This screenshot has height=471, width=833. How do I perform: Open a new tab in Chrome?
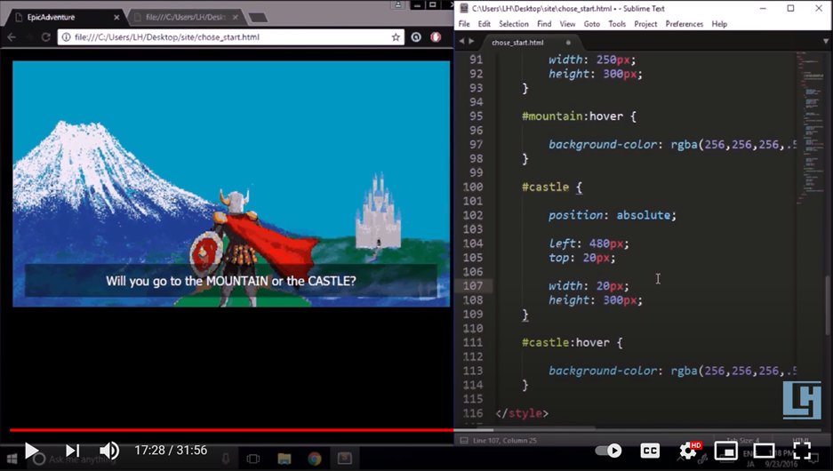click(258, 18)
